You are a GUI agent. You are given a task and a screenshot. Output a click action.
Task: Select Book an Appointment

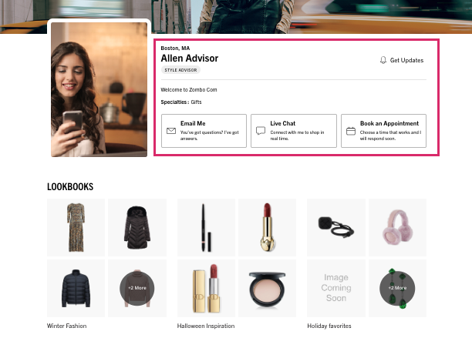tap(383, 131)
